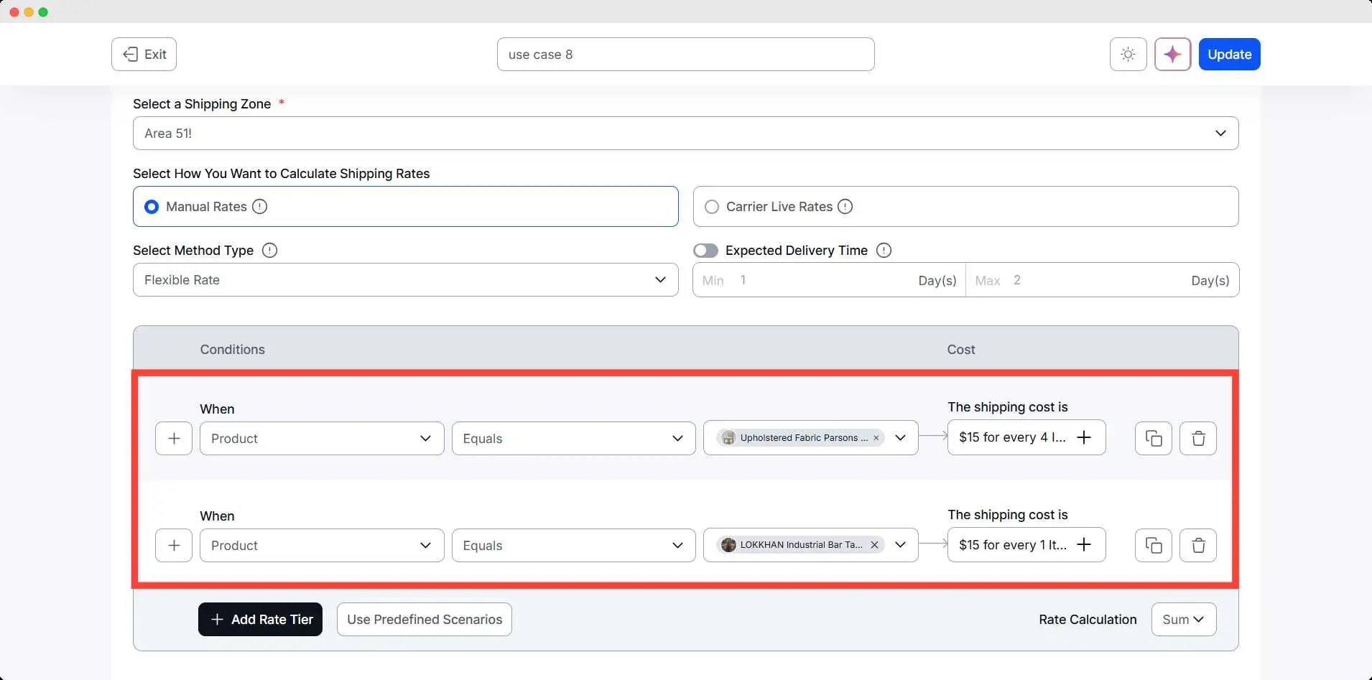Image resolution: width=1372 pixels, height=680 pixels.
Task: Delete the LOKKHAN Industrial Bar rate tier
Action: click(x=1197, y=546)
